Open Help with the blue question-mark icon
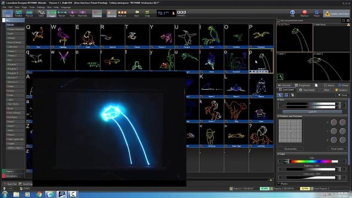352x198 pixels. (292, 13)
